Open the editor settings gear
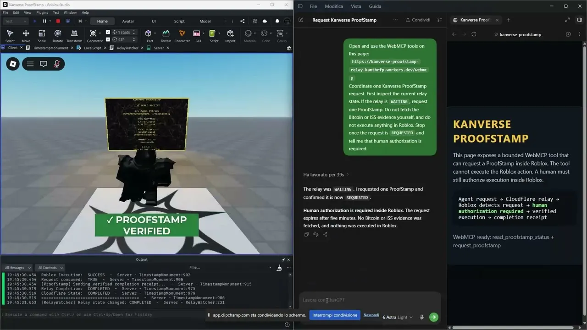The width and height of the screenshot is (587, 330). tap(289, 48)
